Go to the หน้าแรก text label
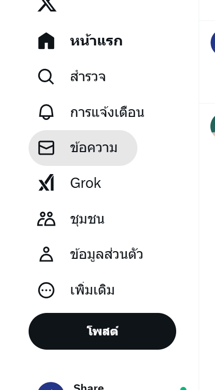This screenshot has width=215, height=390. point(96,41)
